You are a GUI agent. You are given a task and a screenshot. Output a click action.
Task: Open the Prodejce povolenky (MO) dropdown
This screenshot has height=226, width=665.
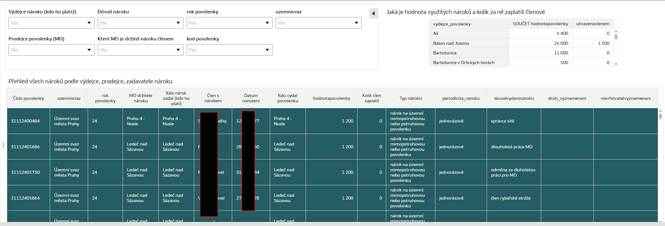point(51,50)
